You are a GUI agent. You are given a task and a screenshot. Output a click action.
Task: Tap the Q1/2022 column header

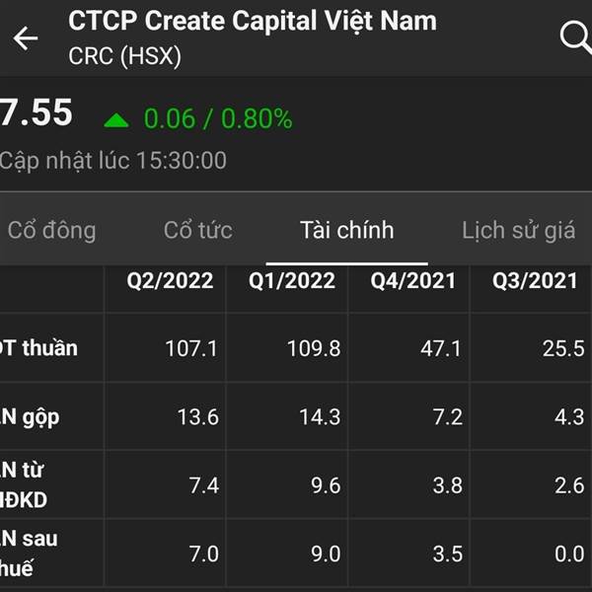[291, 281]
